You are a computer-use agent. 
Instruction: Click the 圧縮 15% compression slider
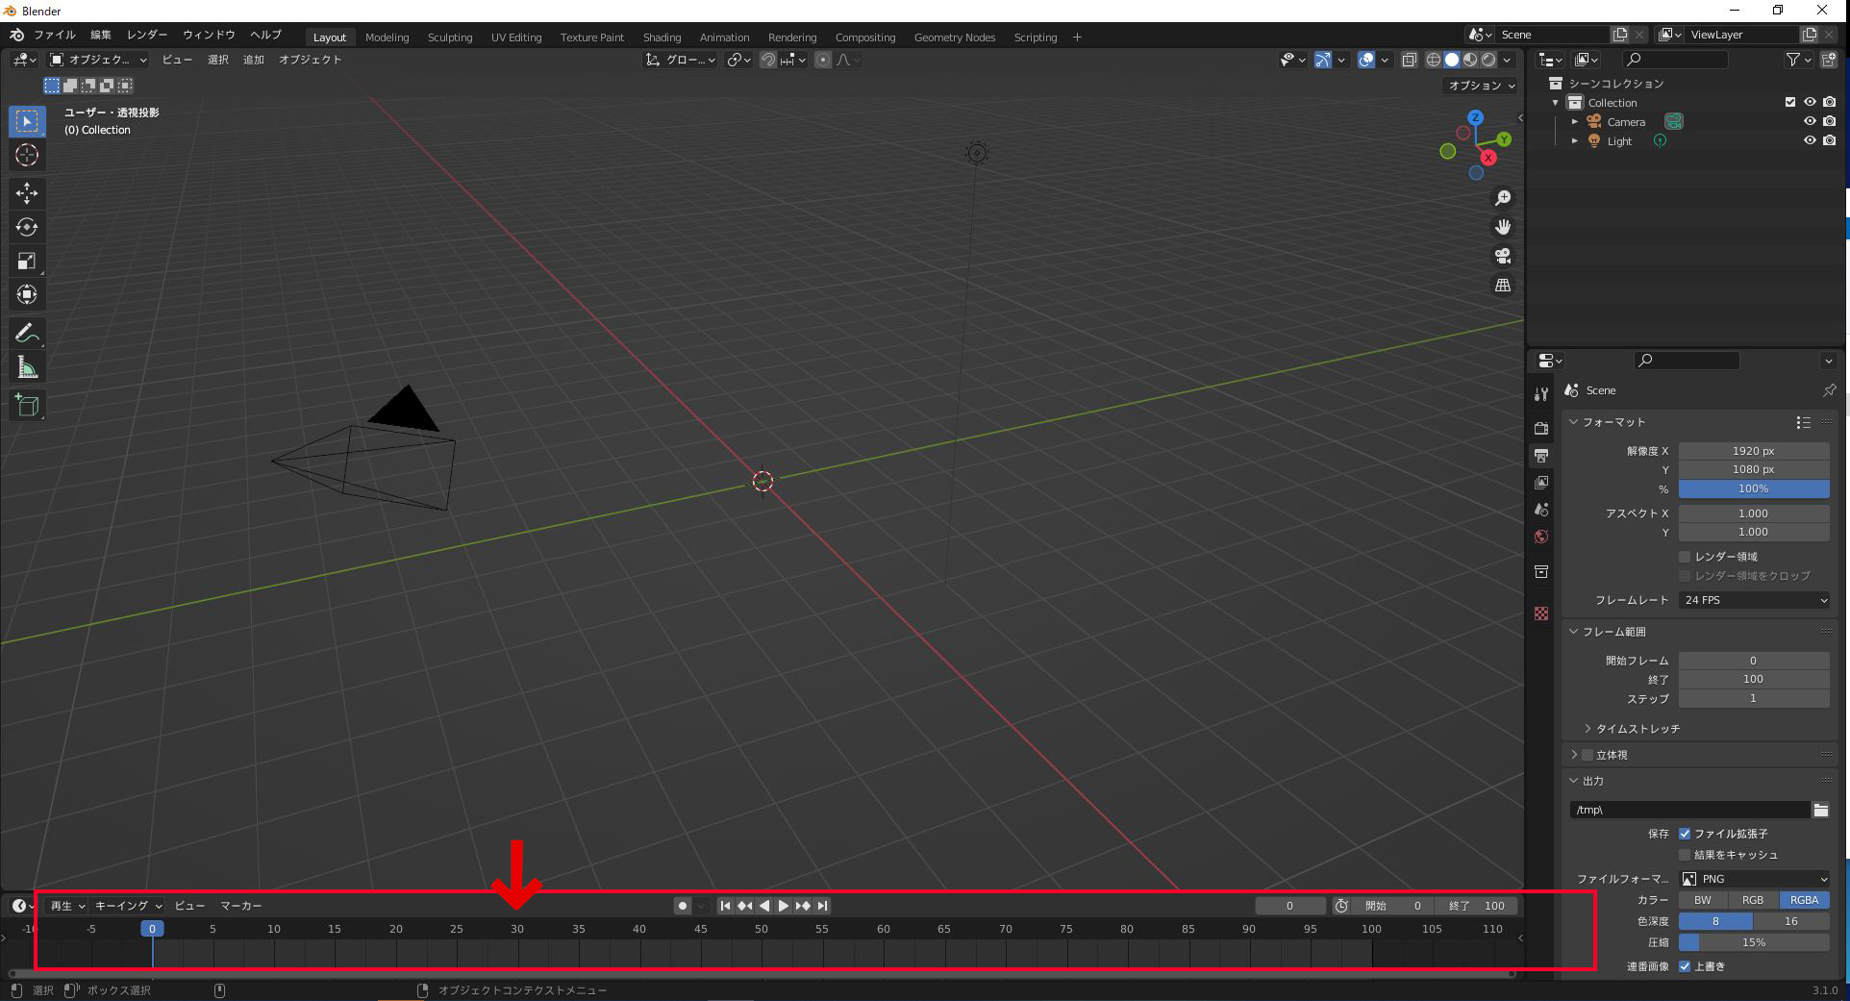click(1754, 942)
